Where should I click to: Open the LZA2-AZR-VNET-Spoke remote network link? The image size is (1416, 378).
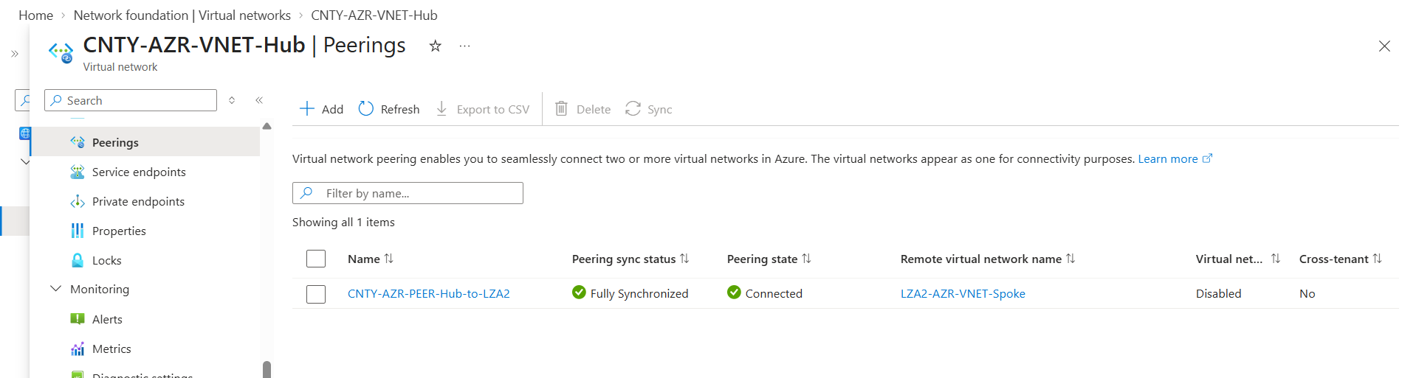tap(963, 293)
